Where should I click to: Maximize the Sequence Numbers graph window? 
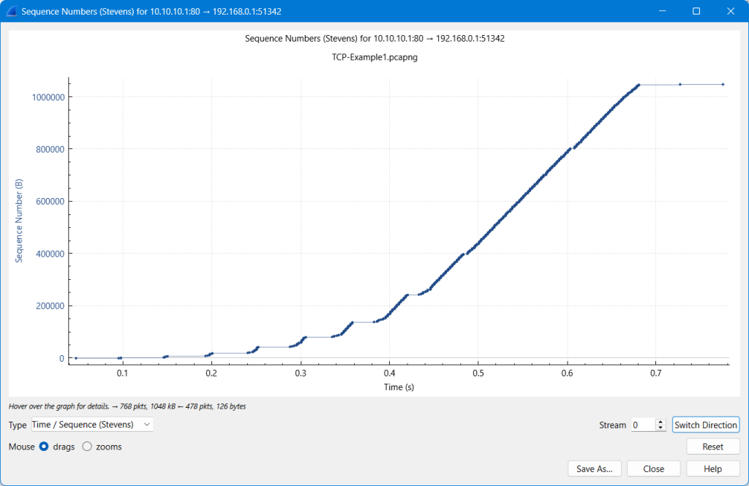(x=696, y=11)
